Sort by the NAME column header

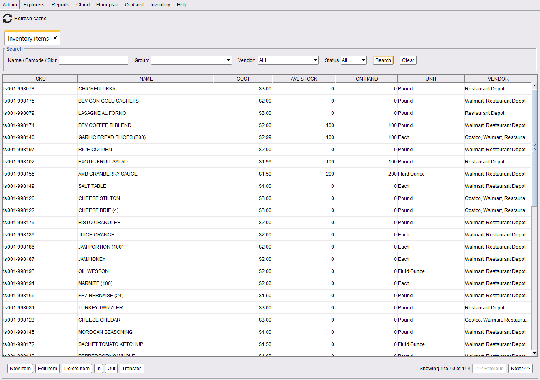(x=146, y=79)
